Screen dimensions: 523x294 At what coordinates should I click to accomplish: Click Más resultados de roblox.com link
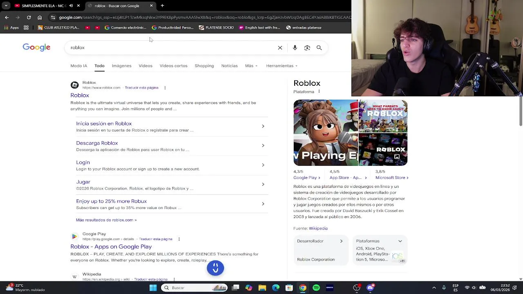pyautogui.click(x=106, y=220)
